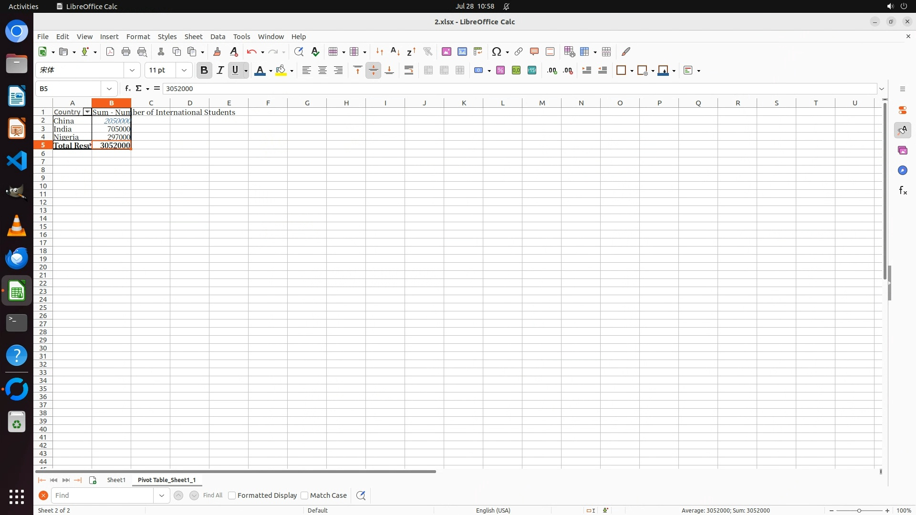Click the Name Box showing B5

click(x=69, y=89)
